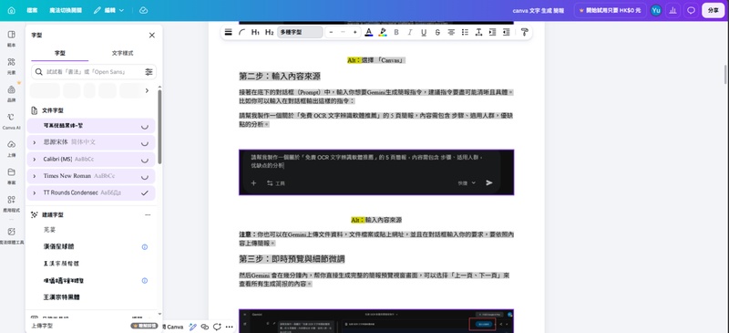Screen dimensions: 729x333
Task: Open the Canva AI sidebar panel
Action: click(12, 120)
